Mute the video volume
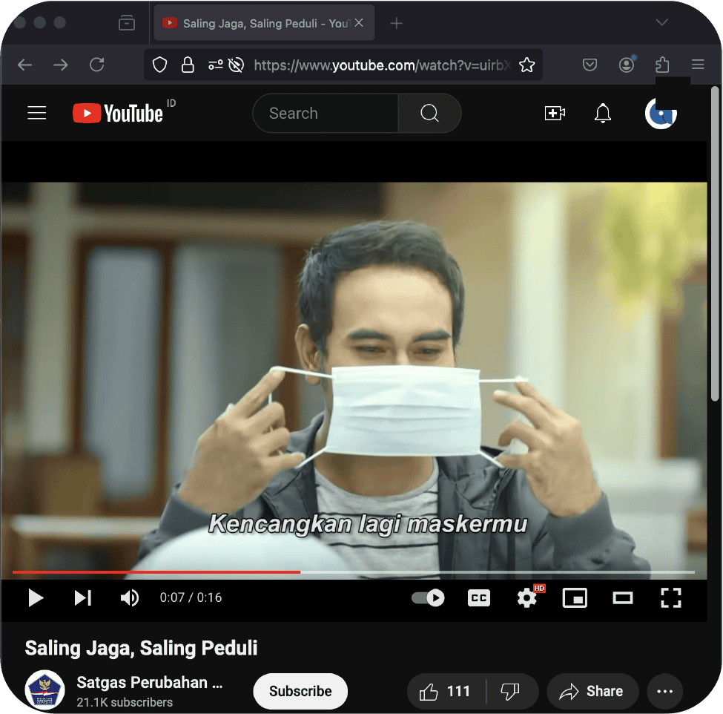The height and width of the screenshot is (714, 723). pos(130,597)
